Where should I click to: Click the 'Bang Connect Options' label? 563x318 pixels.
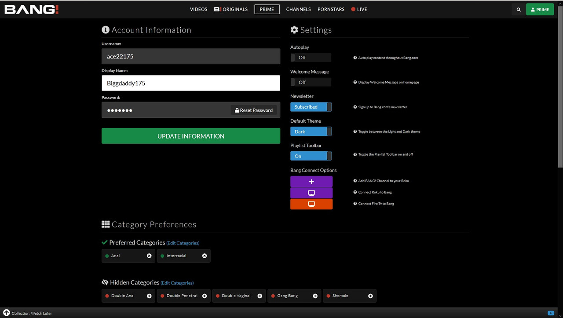point(313,170)
